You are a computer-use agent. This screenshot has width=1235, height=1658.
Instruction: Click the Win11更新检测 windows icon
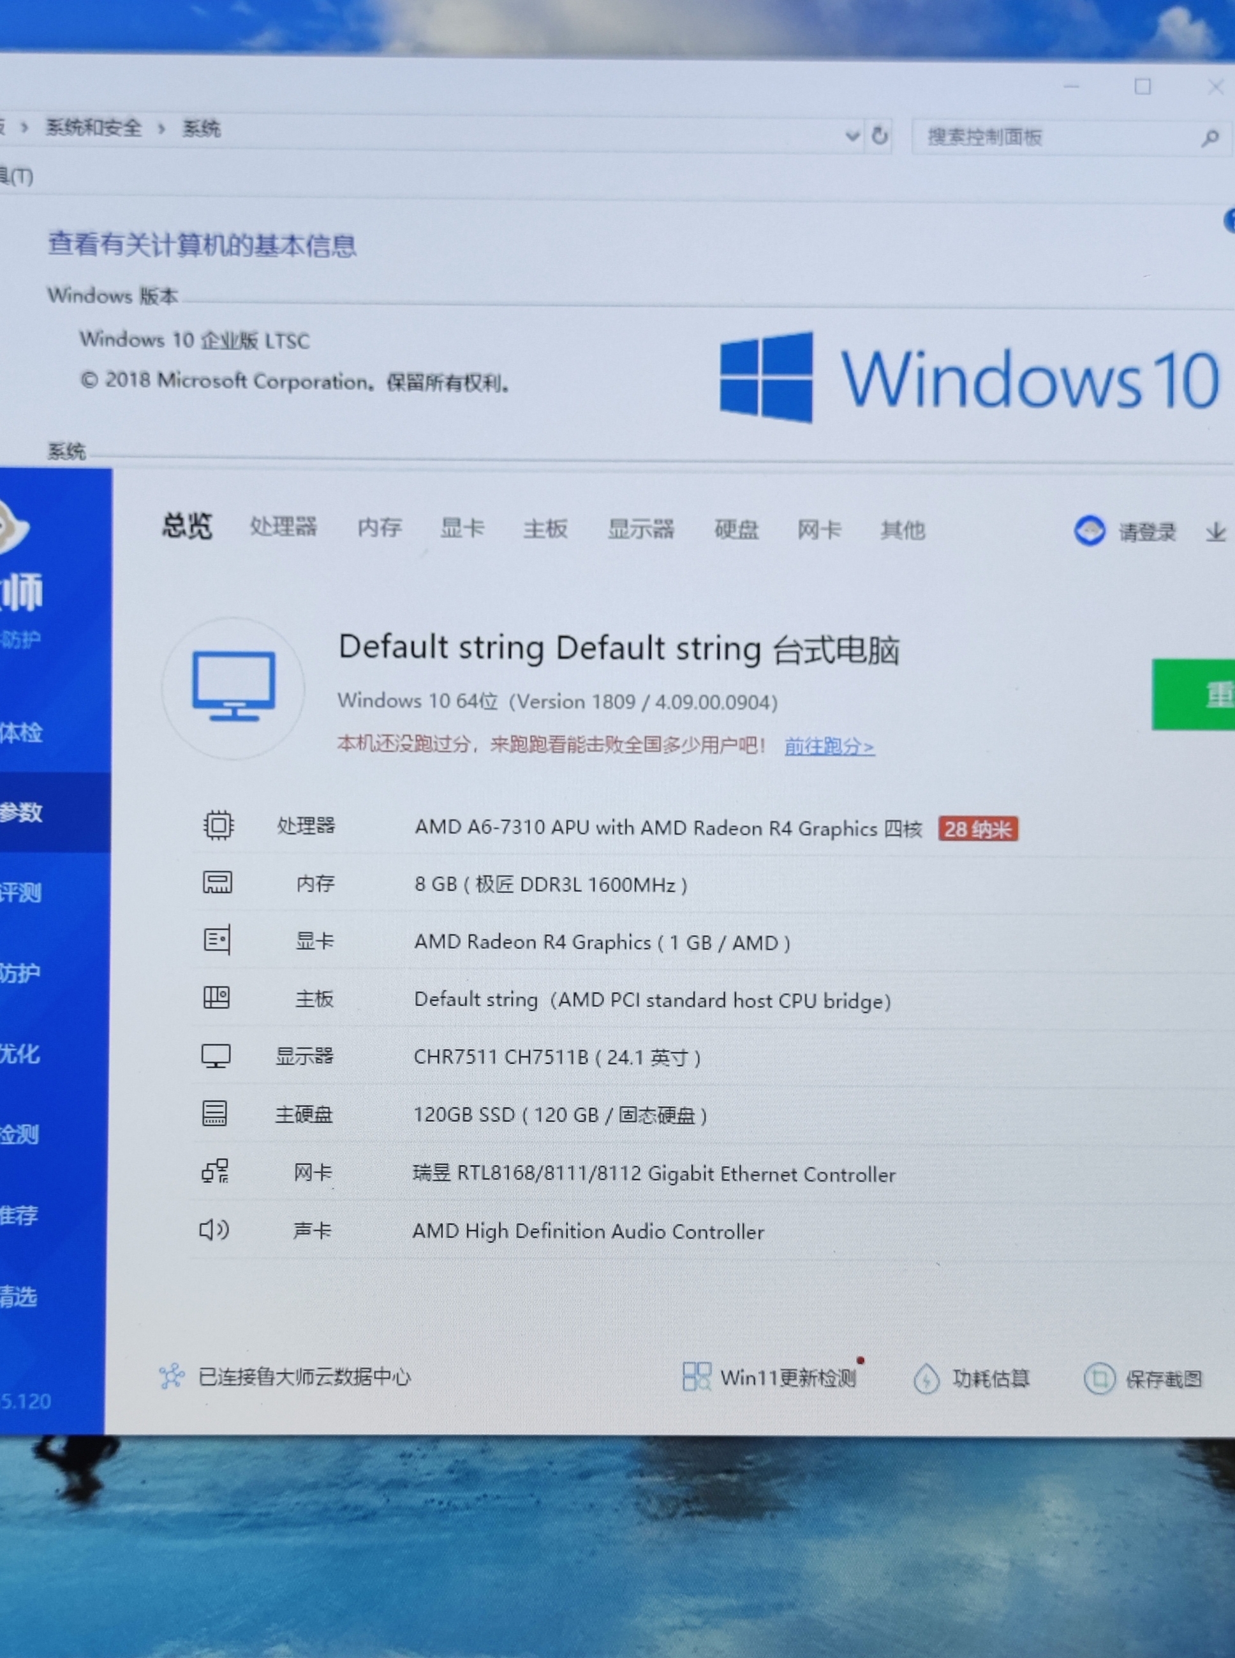(697, 1376)
